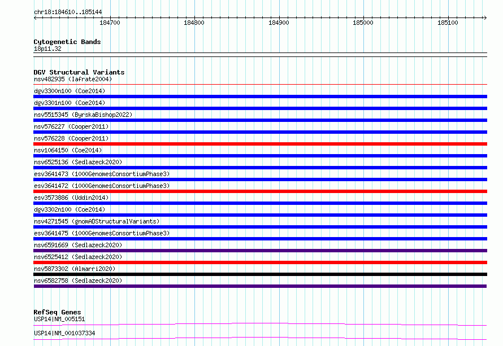503x346 pixels.
Task: Click the nsv6591669 (Sedlazeck2020) label
Action: [78, 245]
